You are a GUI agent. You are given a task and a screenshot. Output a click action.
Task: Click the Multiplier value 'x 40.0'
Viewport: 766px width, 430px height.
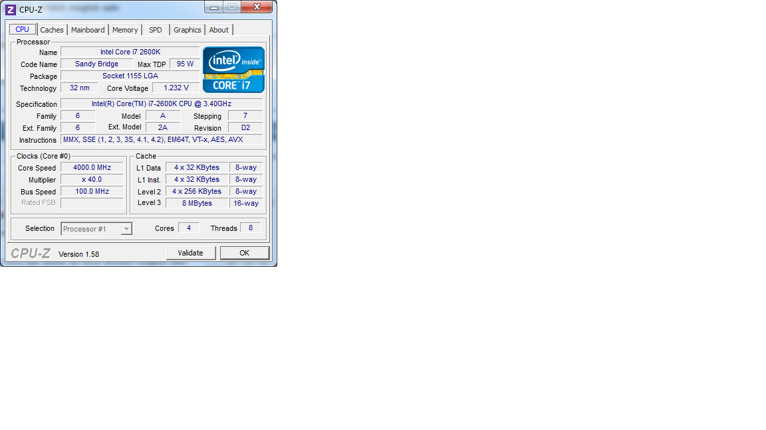92,179
